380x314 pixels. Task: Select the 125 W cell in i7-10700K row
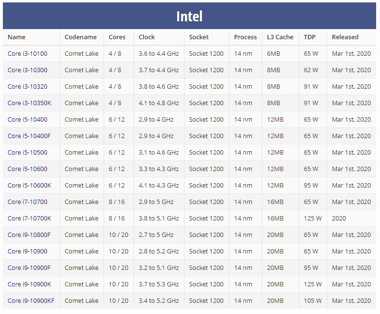coord(313,219)
